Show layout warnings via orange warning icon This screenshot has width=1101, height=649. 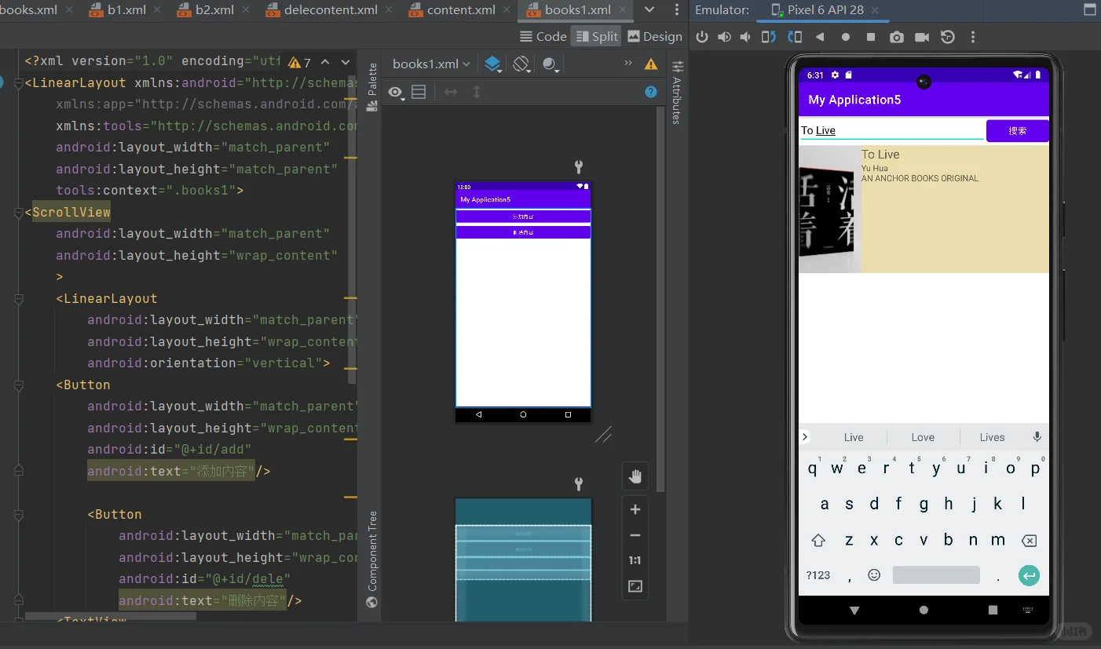[650, 64]
